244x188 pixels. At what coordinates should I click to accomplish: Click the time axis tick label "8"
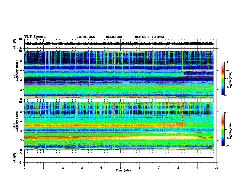(178, 168)
